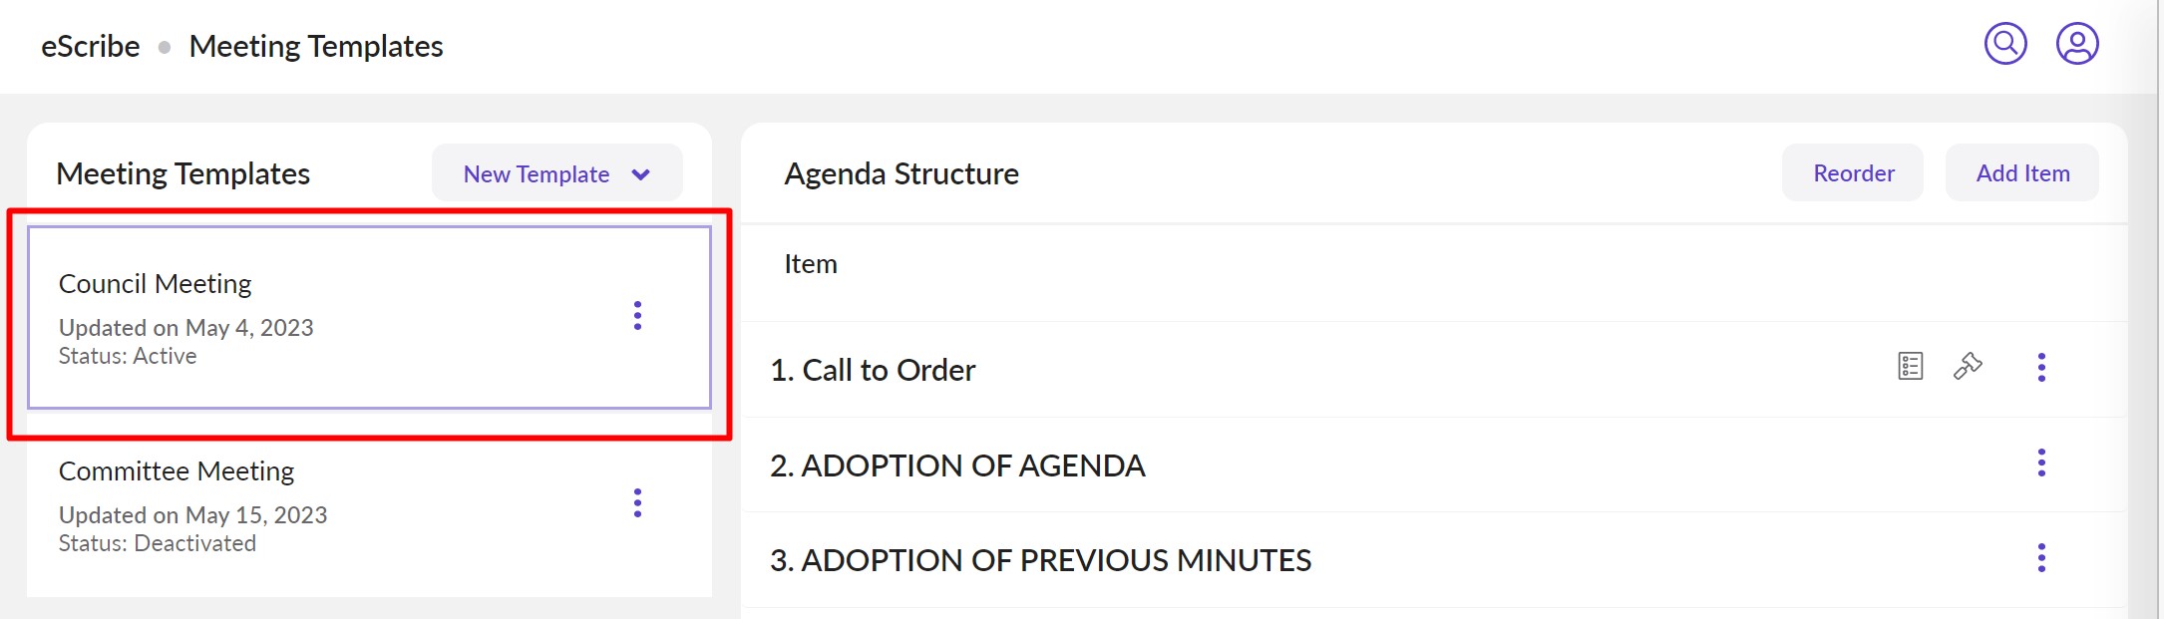Go to eScribe home breadcrumb
Image resolution: width=2164 pixels, height=619 pixels.
(x=90, y=47)
